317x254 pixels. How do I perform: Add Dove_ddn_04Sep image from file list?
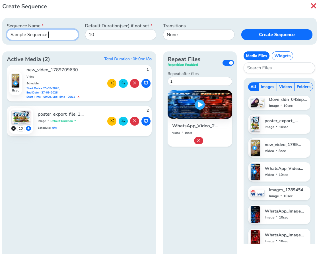coord(279,103)
